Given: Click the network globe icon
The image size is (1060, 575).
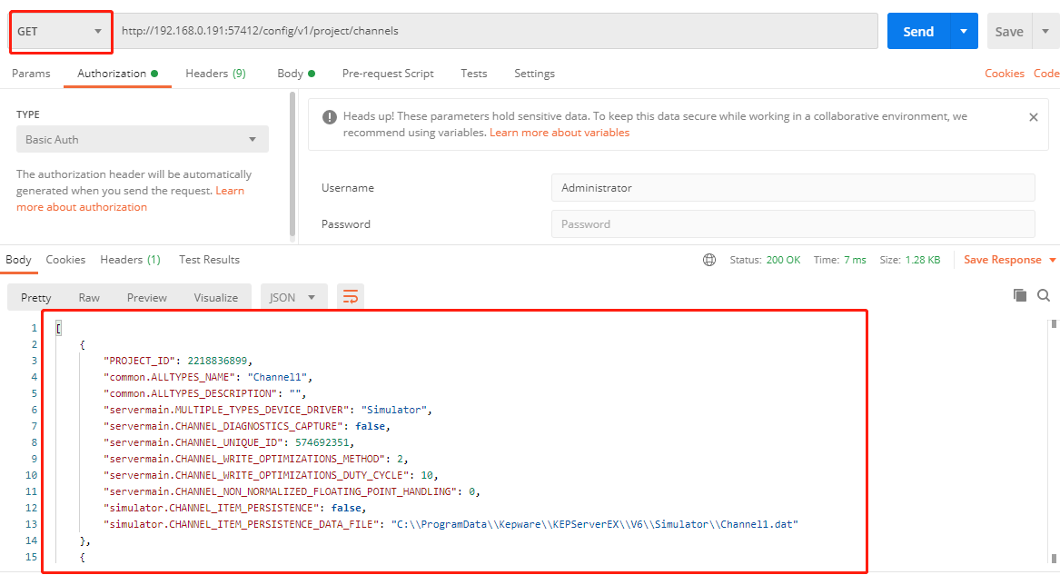Looking at the screenshot, I should click(709, 260).
